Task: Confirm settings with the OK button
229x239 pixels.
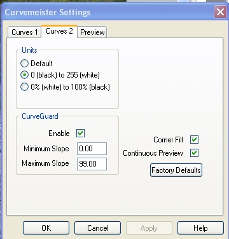Action: click(46, 228)
